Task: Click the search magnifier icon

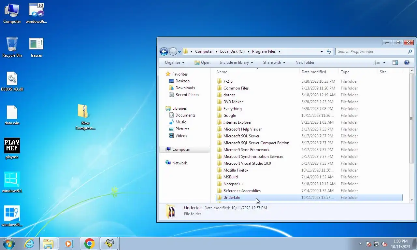Action: (x=410, y=51)
